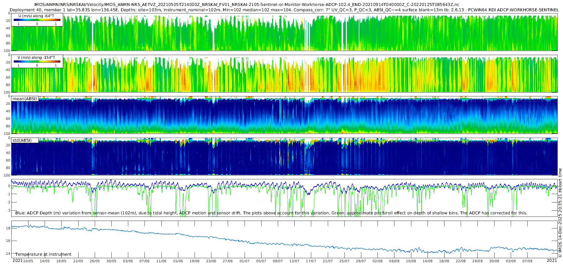Click the 18 tick on temperature axis

[x=8, y=228]
